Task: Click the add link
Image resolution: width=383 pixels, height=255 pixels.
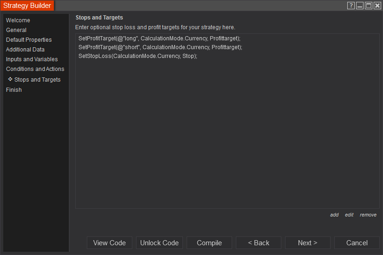Action: tap(334, 215)
